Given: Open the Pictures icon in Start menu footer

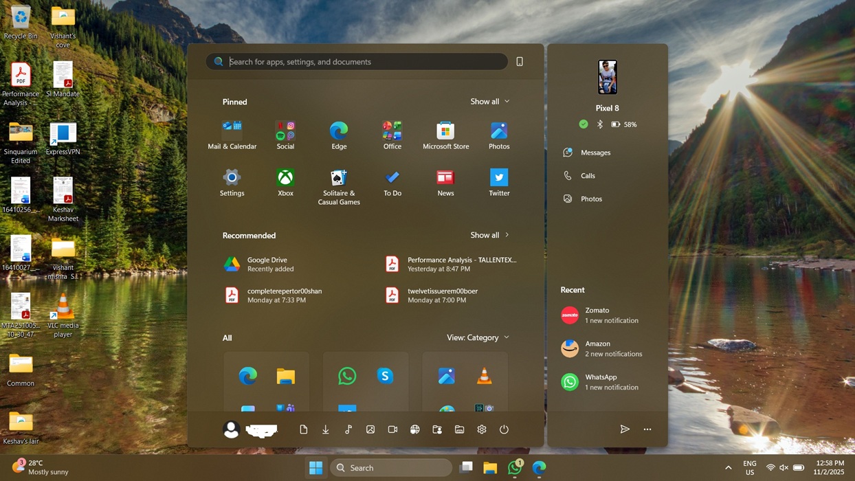Looking at the screenshot, I should coord(370,429).
